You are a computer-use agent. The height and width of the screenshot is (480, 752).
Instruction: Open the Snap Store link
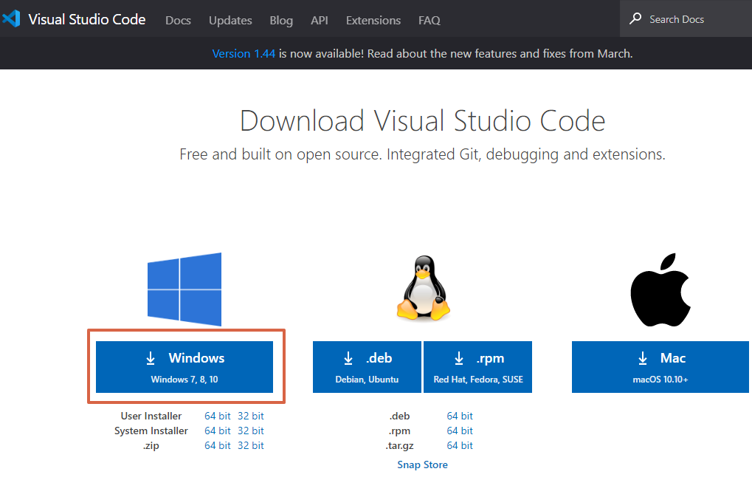click(x=423, y=464)
